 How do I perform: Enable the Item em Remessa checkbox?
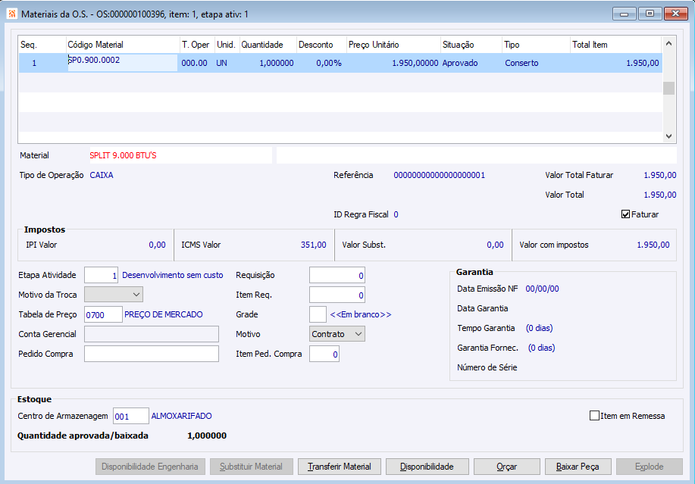click(x=594, y=416)
